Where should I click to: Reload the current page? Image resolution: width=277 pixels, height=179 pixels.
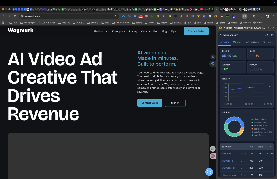(15, 16)
